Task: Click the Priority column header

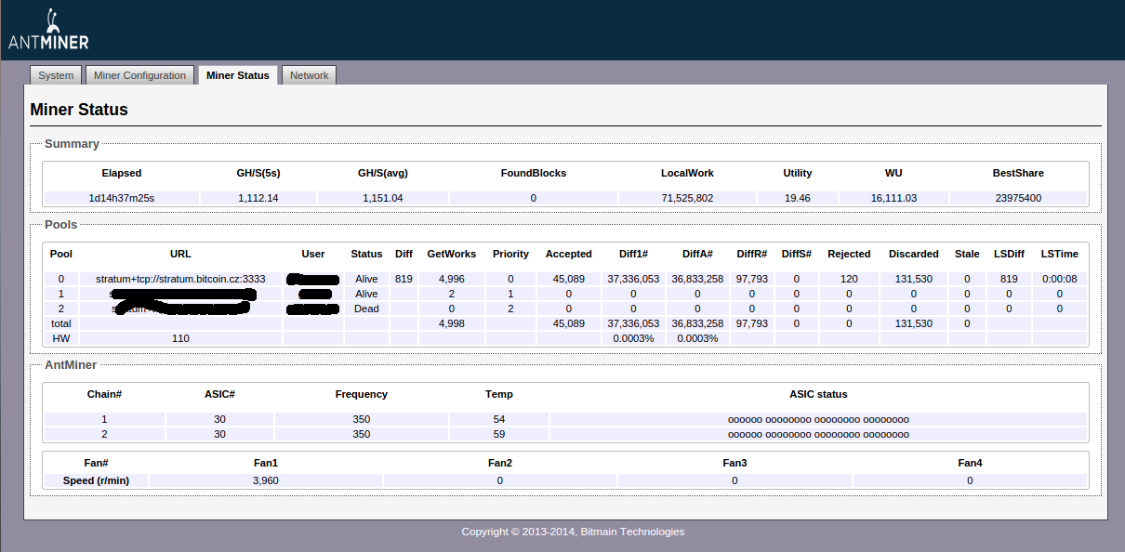Action: (510, 254)
